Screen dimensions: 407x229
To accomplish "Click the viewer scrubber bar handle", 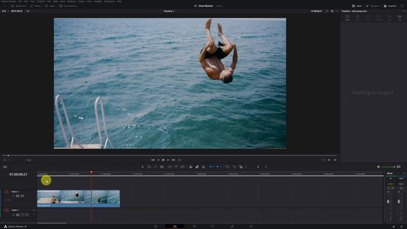I will (x=8, y=155).
